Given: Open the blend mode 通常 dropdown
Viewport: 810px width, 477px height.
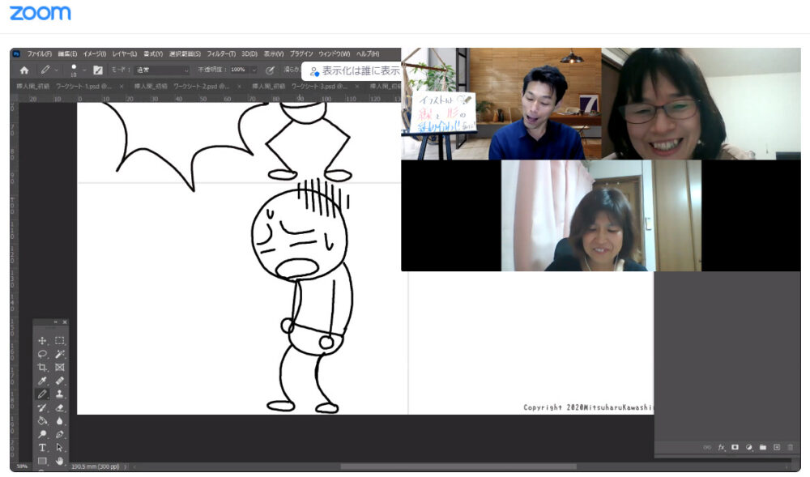Looking at the screenshot, I should (x=161, y=70).
